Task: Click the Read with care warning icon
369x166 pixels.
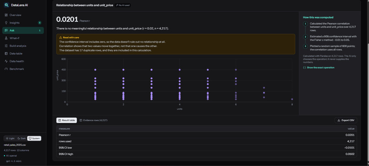Action: pyautogui.click(x=60, y=37)
